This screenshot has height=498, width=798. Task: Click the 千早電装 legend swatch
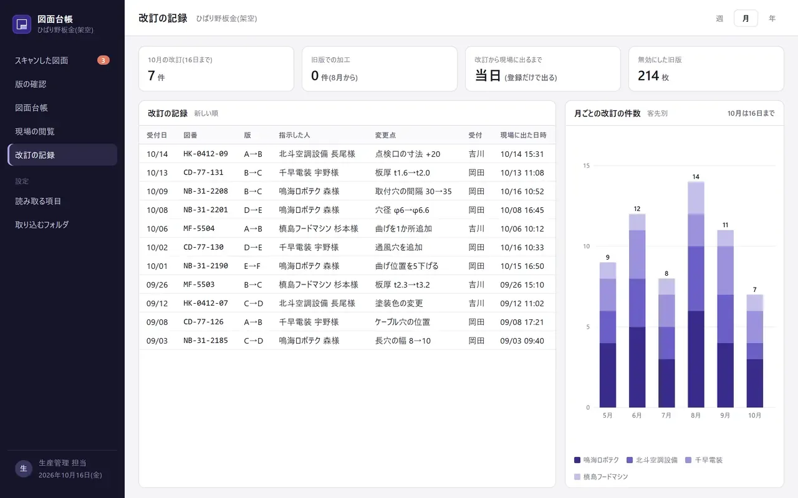click(688, 460)
